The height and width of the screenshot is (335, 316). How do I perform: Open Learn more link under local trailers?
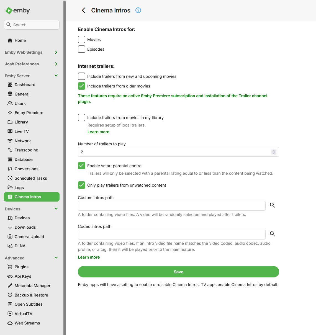pyautogui.click(x=98, y=132)
